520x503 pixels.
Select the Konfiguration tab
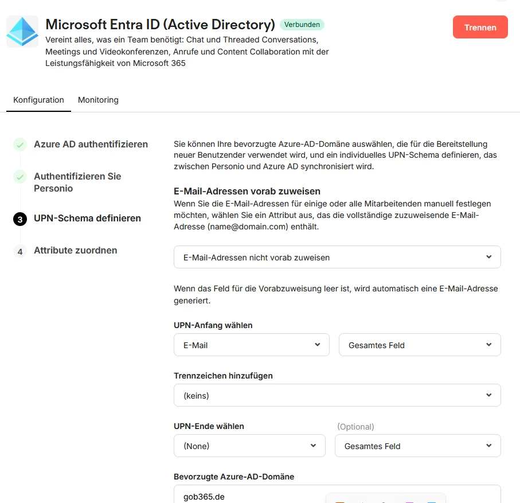click(38, 100)
